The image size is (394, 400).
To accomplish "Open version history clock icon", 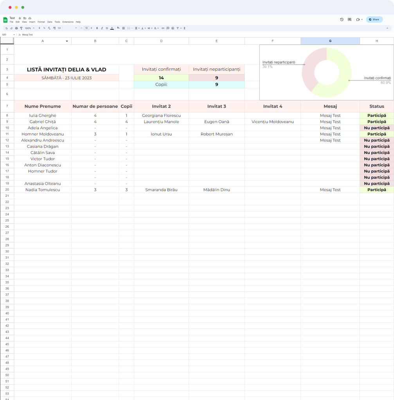I will pyautogui.click(x=342, y=19).
